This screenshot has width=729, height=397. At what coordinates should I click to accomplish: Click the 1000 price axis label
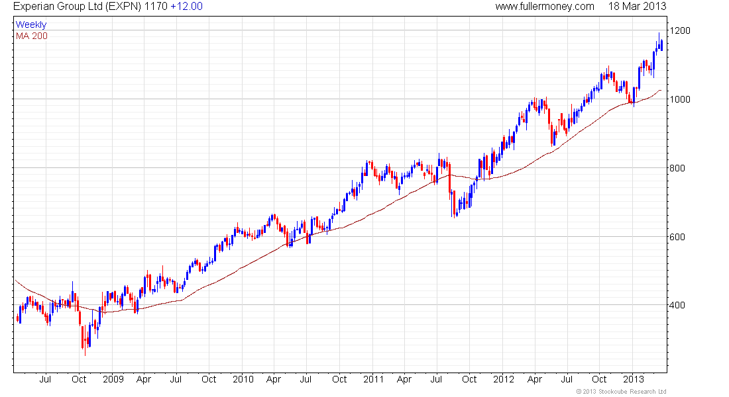tap(679, 99)
